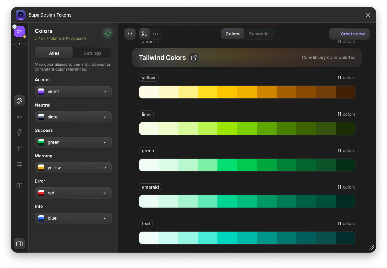Select the lightest teal swatch
The width and height of the screenshot is (387, 268).
149,238
